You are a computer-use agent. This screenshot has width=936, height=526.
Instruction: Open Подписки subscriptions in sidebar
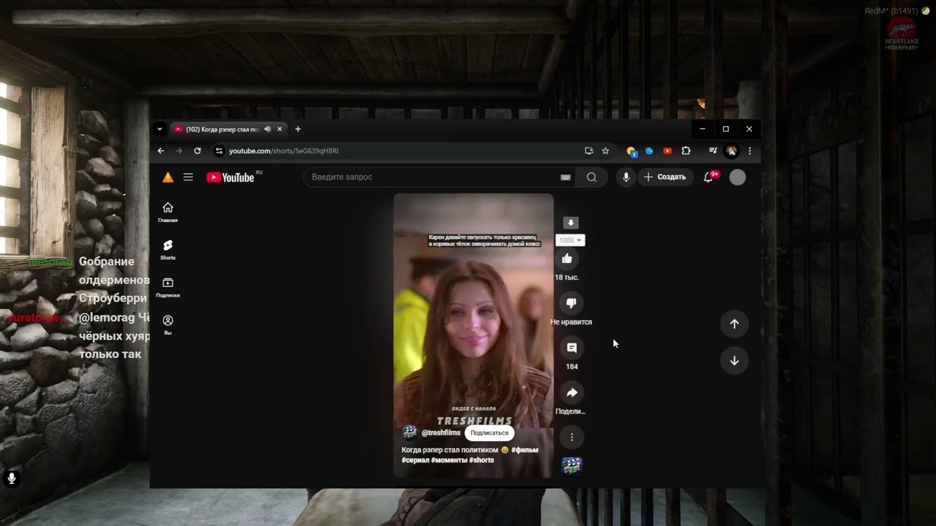pos(167,287)
